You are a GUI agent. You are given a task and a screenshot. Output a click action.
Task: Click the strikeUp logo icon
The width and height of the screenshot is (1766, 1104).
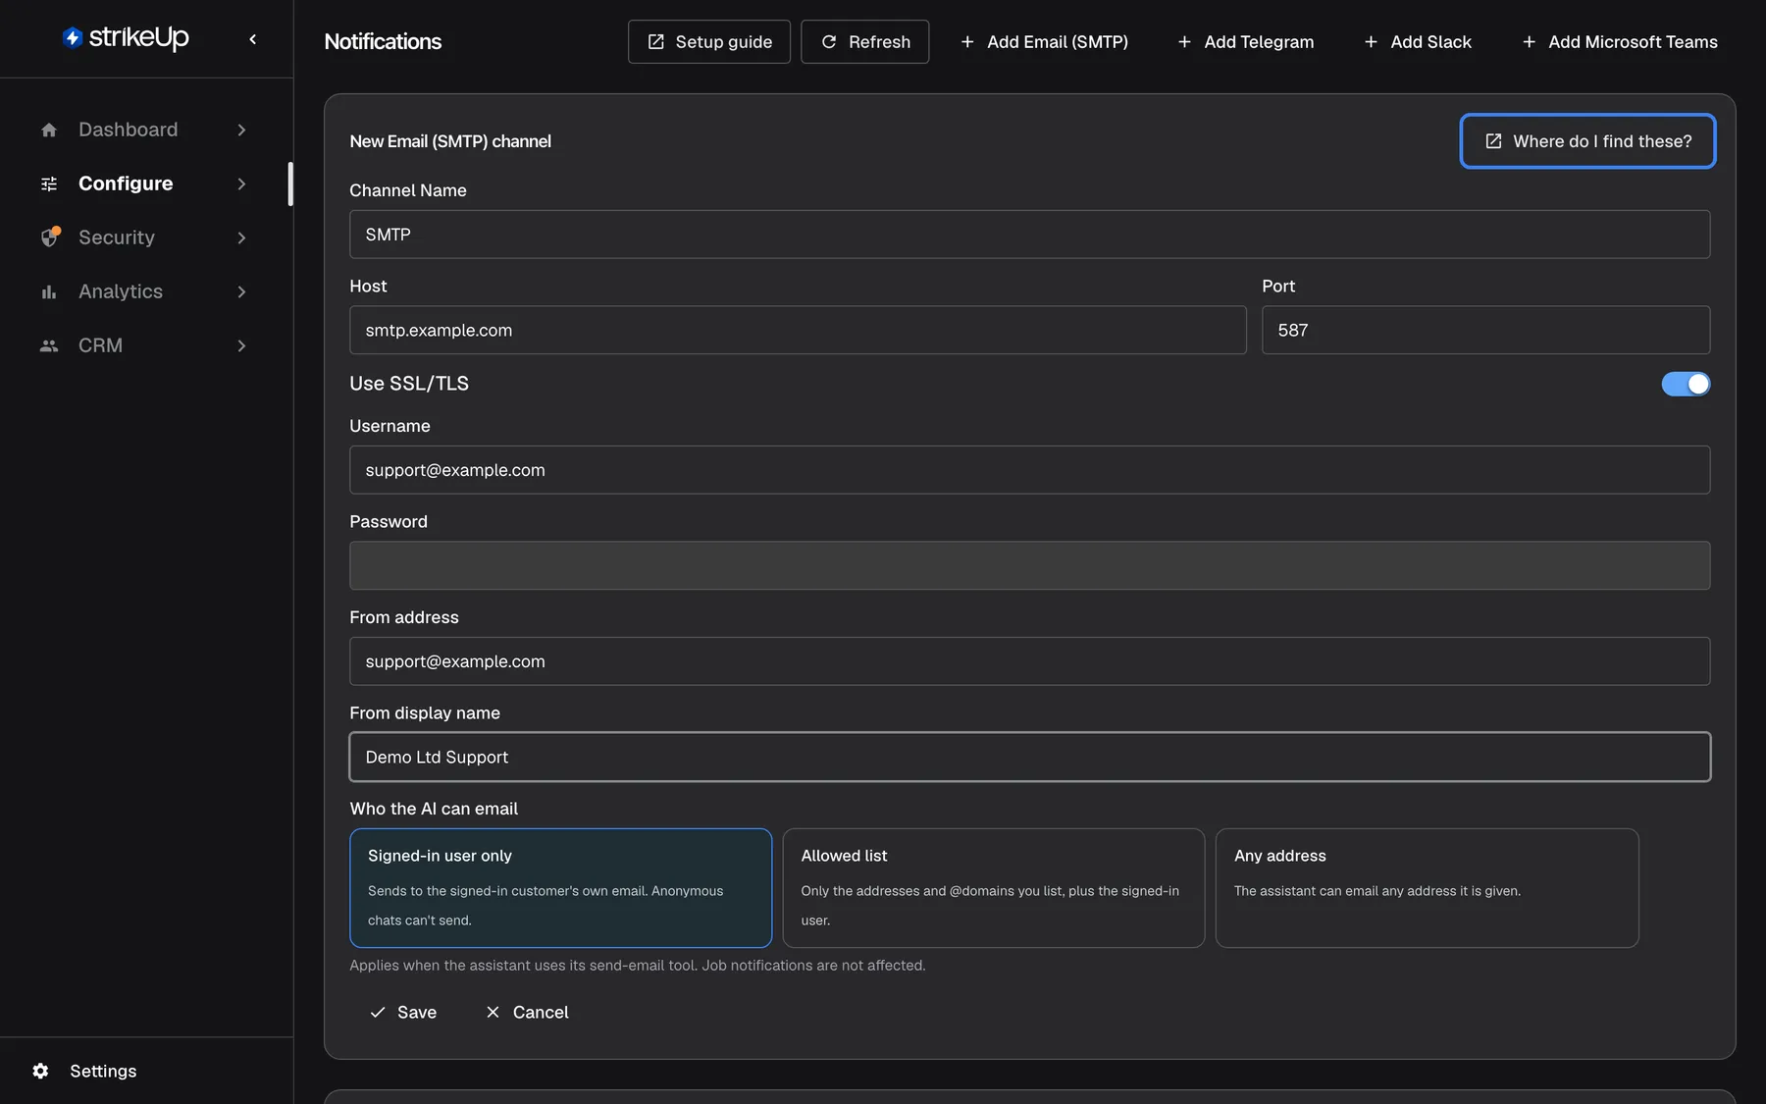(72, 37)
